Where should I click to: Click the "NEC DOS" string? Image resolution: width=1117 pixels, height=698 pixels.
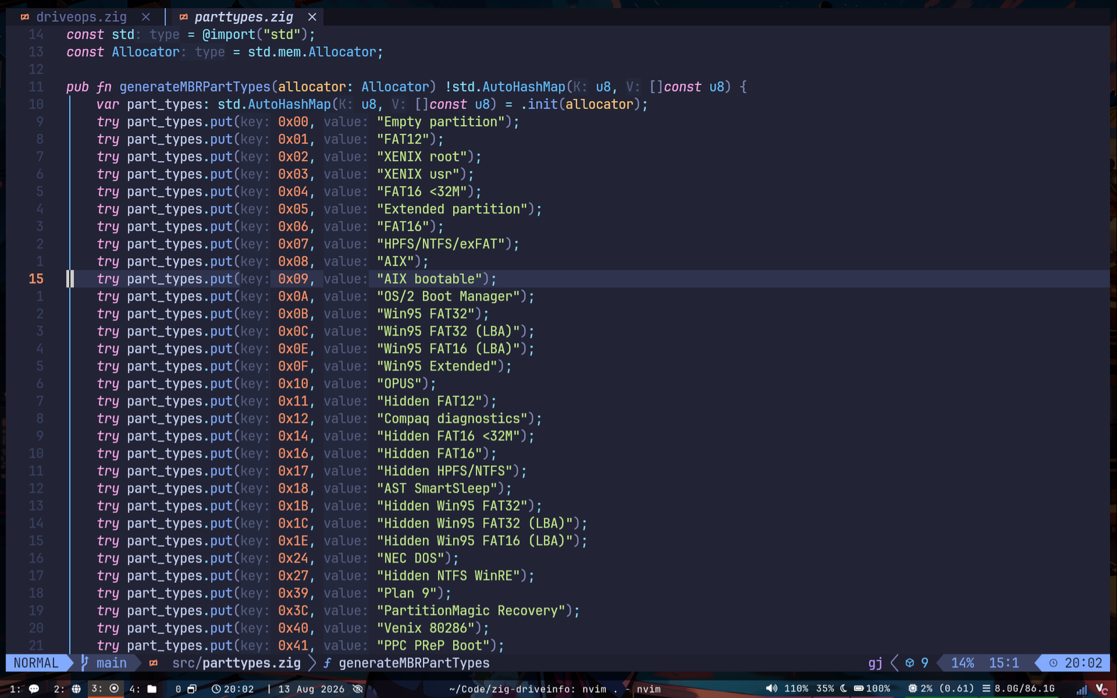[x=410, y=558]
